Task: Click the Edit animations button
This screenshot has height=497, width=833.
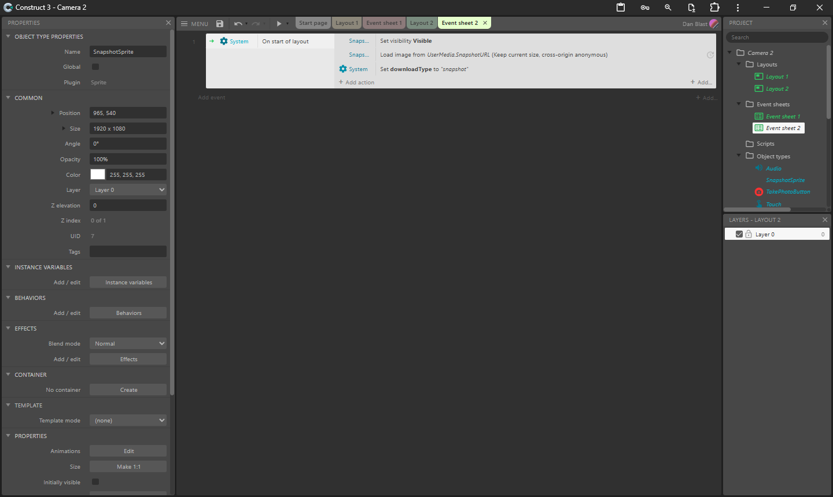Action: (x=128, y=451)
